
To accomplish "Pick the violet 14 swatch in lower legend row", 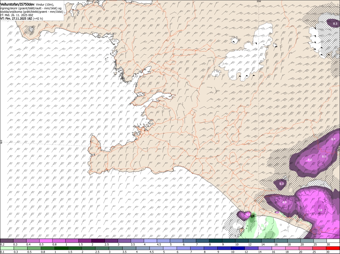I will click(x=265, y=248).
